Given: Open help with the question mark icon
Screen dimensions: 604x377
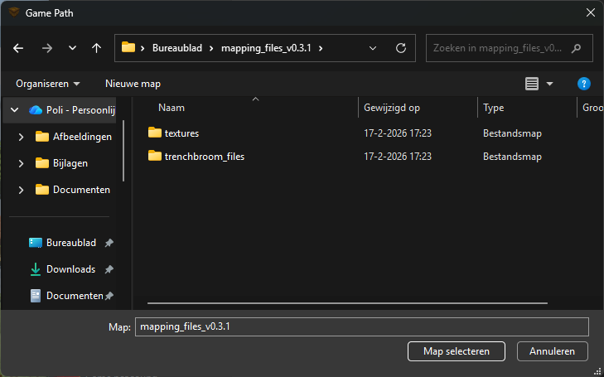Looking at the screenshot, I should point(584,84).
